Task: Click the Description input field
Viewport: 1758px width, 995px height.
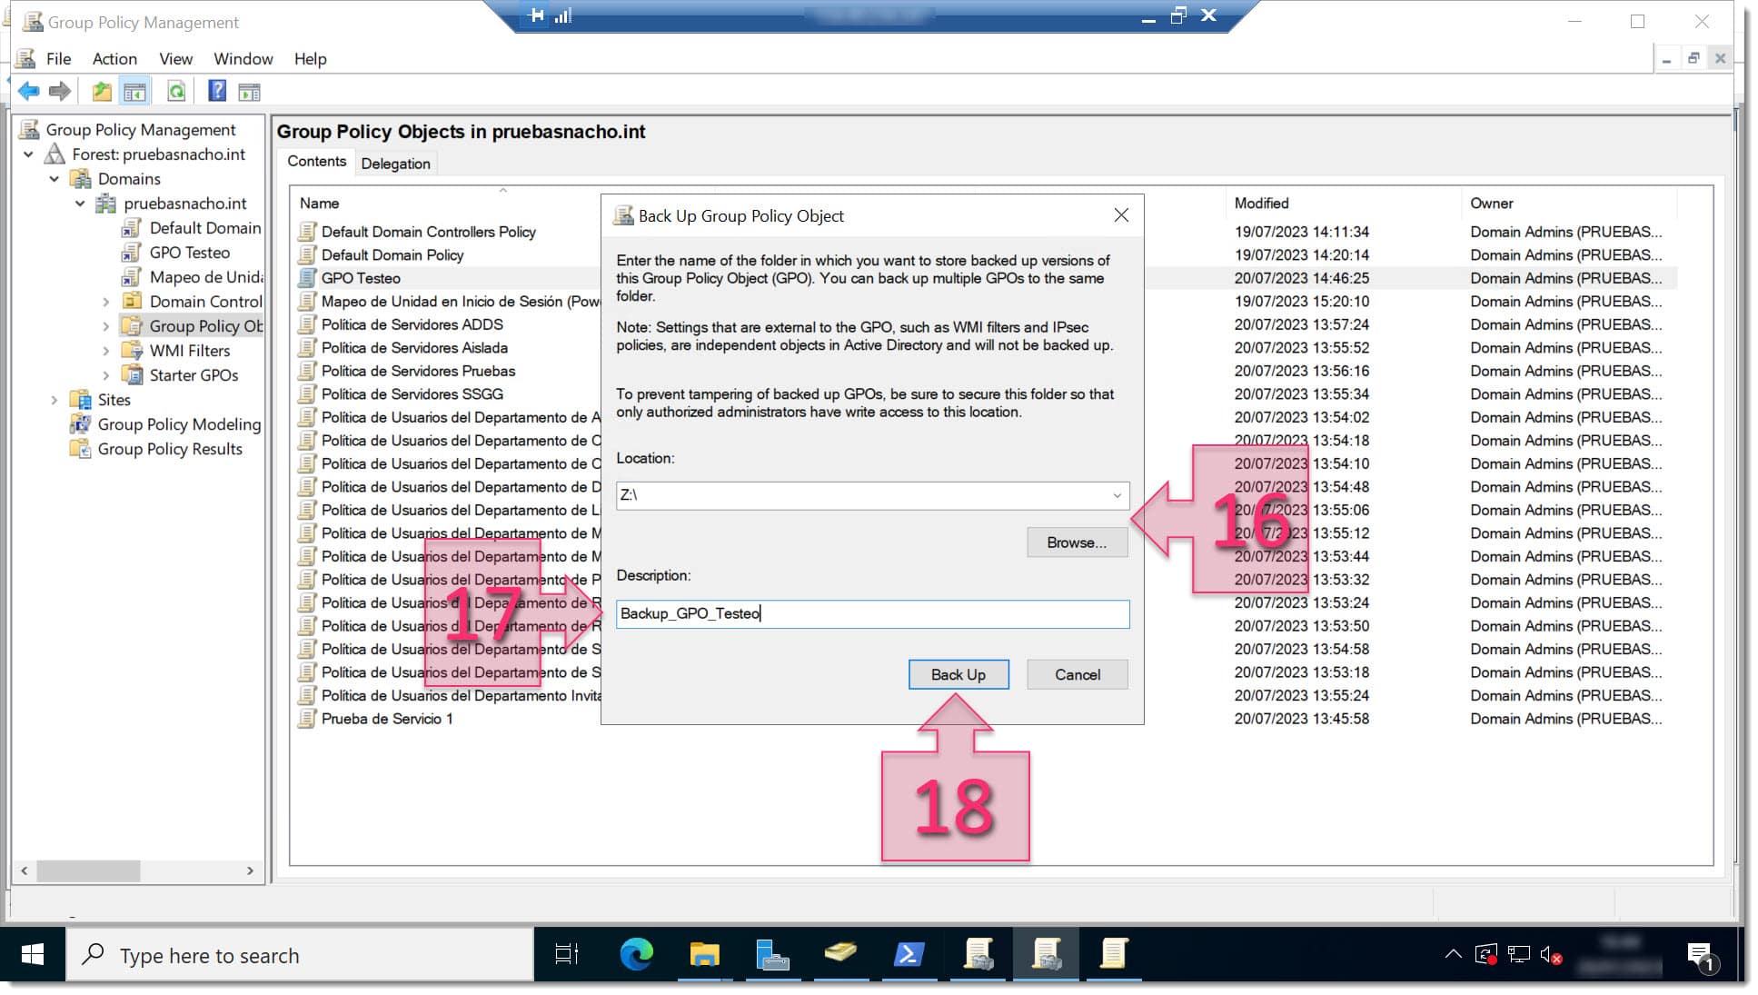Action: point(870,612)
